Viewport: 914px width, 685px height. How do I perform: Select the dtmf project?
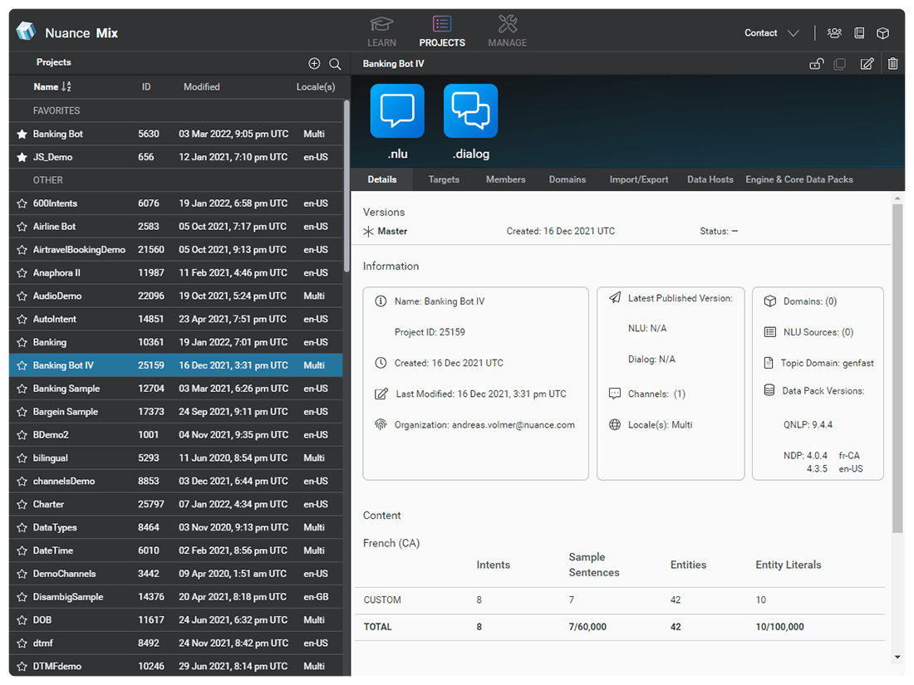[x=175, y=643]
